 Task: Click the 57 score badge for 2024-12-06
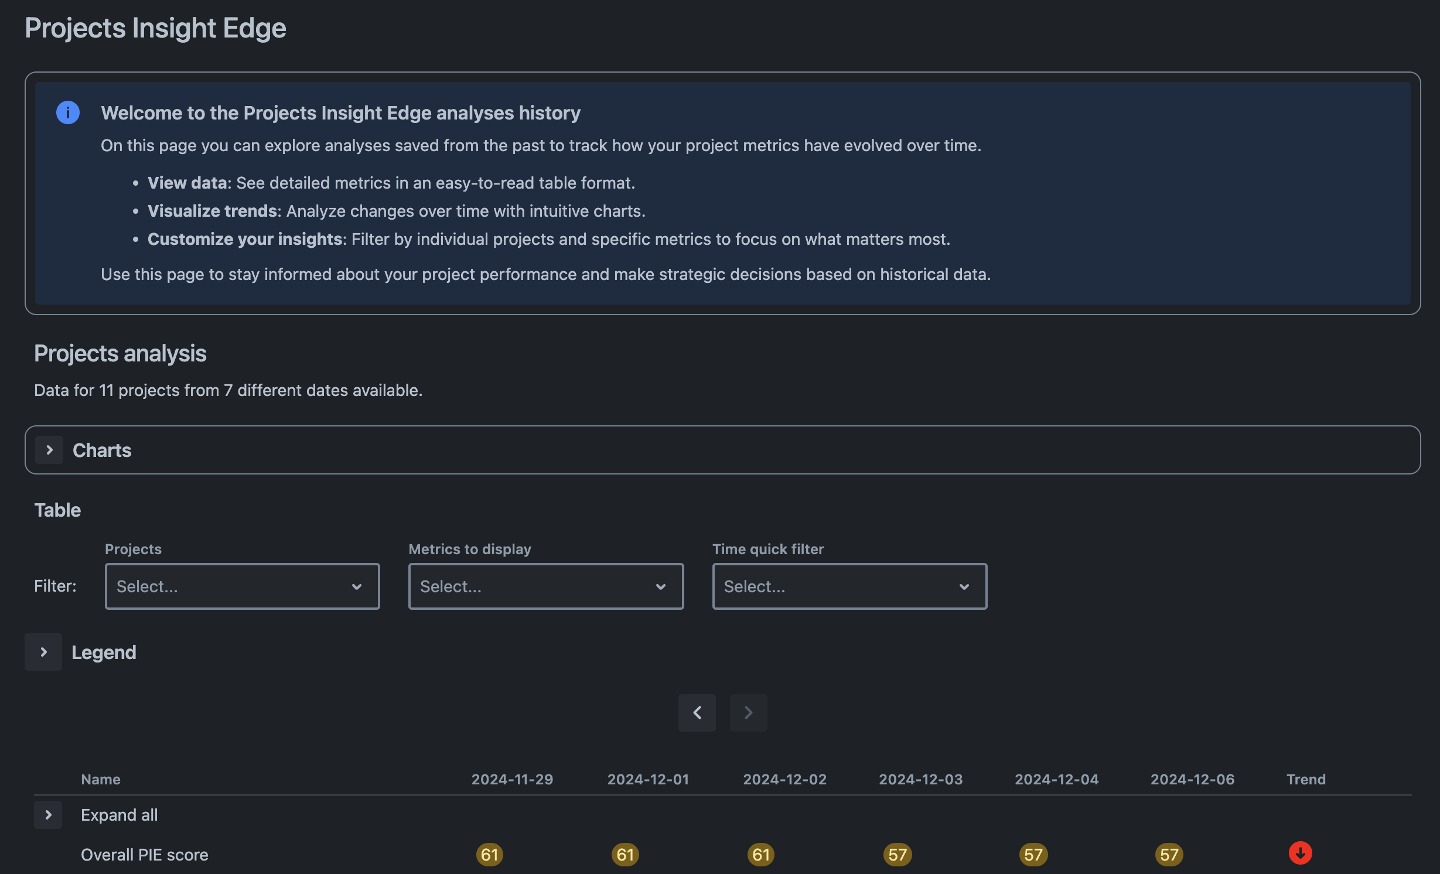1169,855
